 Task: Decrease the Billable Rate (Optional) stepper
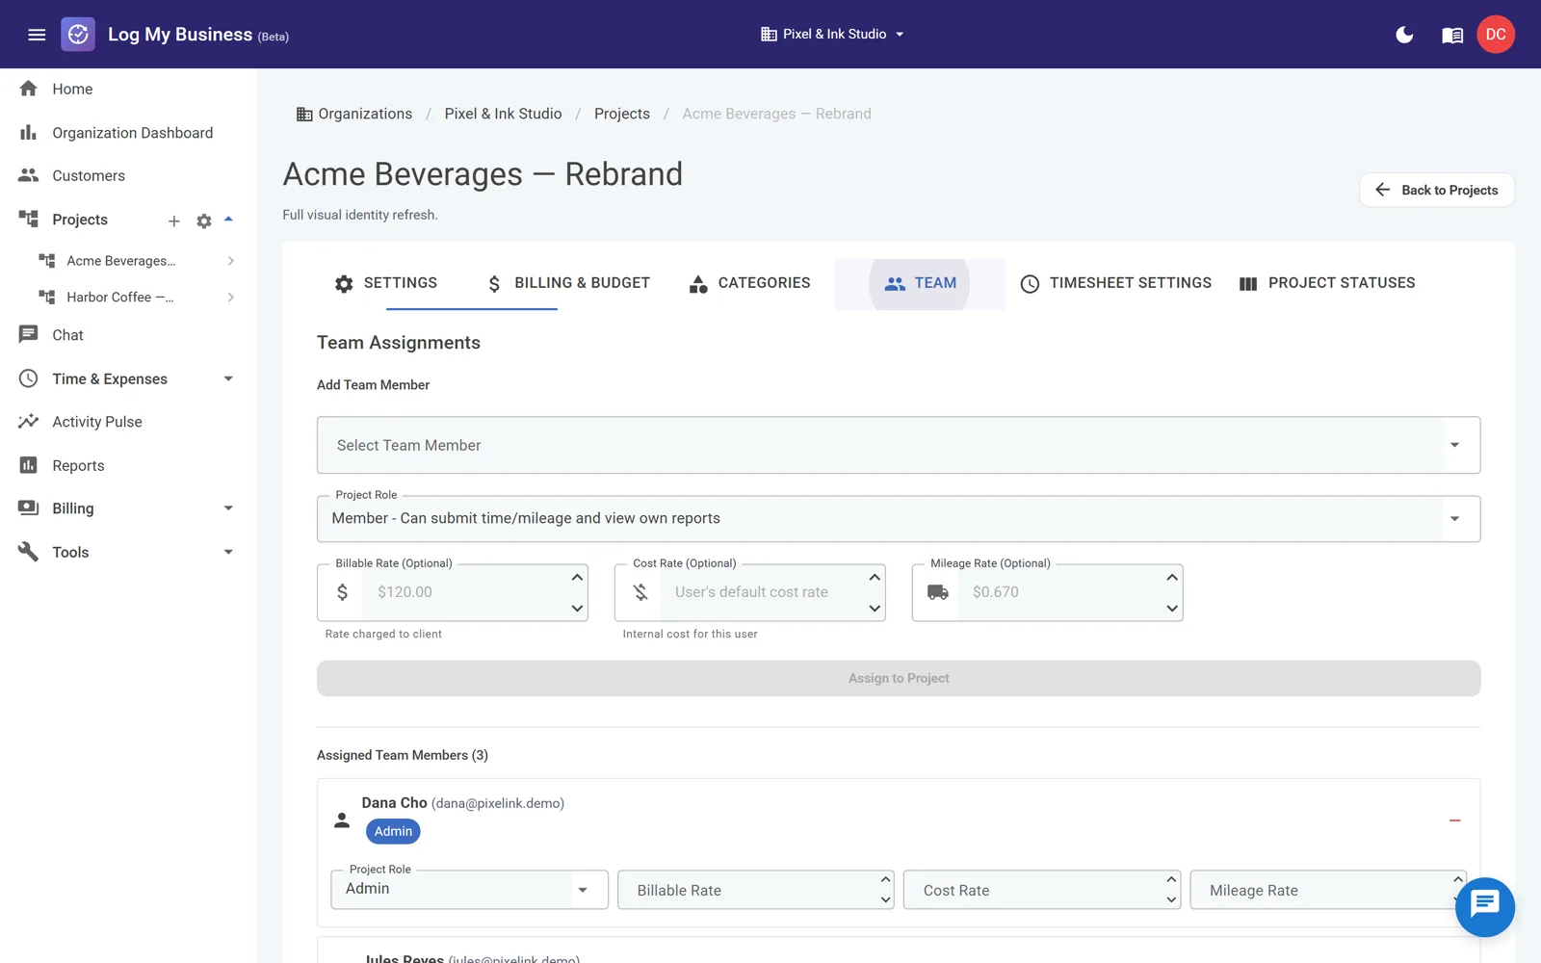[x=577, y=609]
